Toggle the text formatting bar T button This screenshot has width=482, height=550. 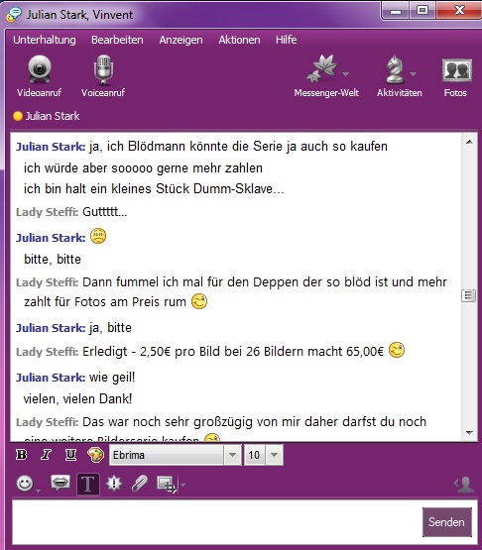(x=87, y=484)
